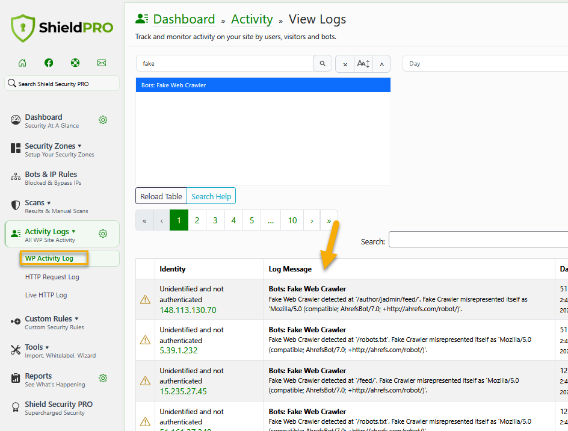Click the lifebuoy support icon
568x431 pixels.
75,63
